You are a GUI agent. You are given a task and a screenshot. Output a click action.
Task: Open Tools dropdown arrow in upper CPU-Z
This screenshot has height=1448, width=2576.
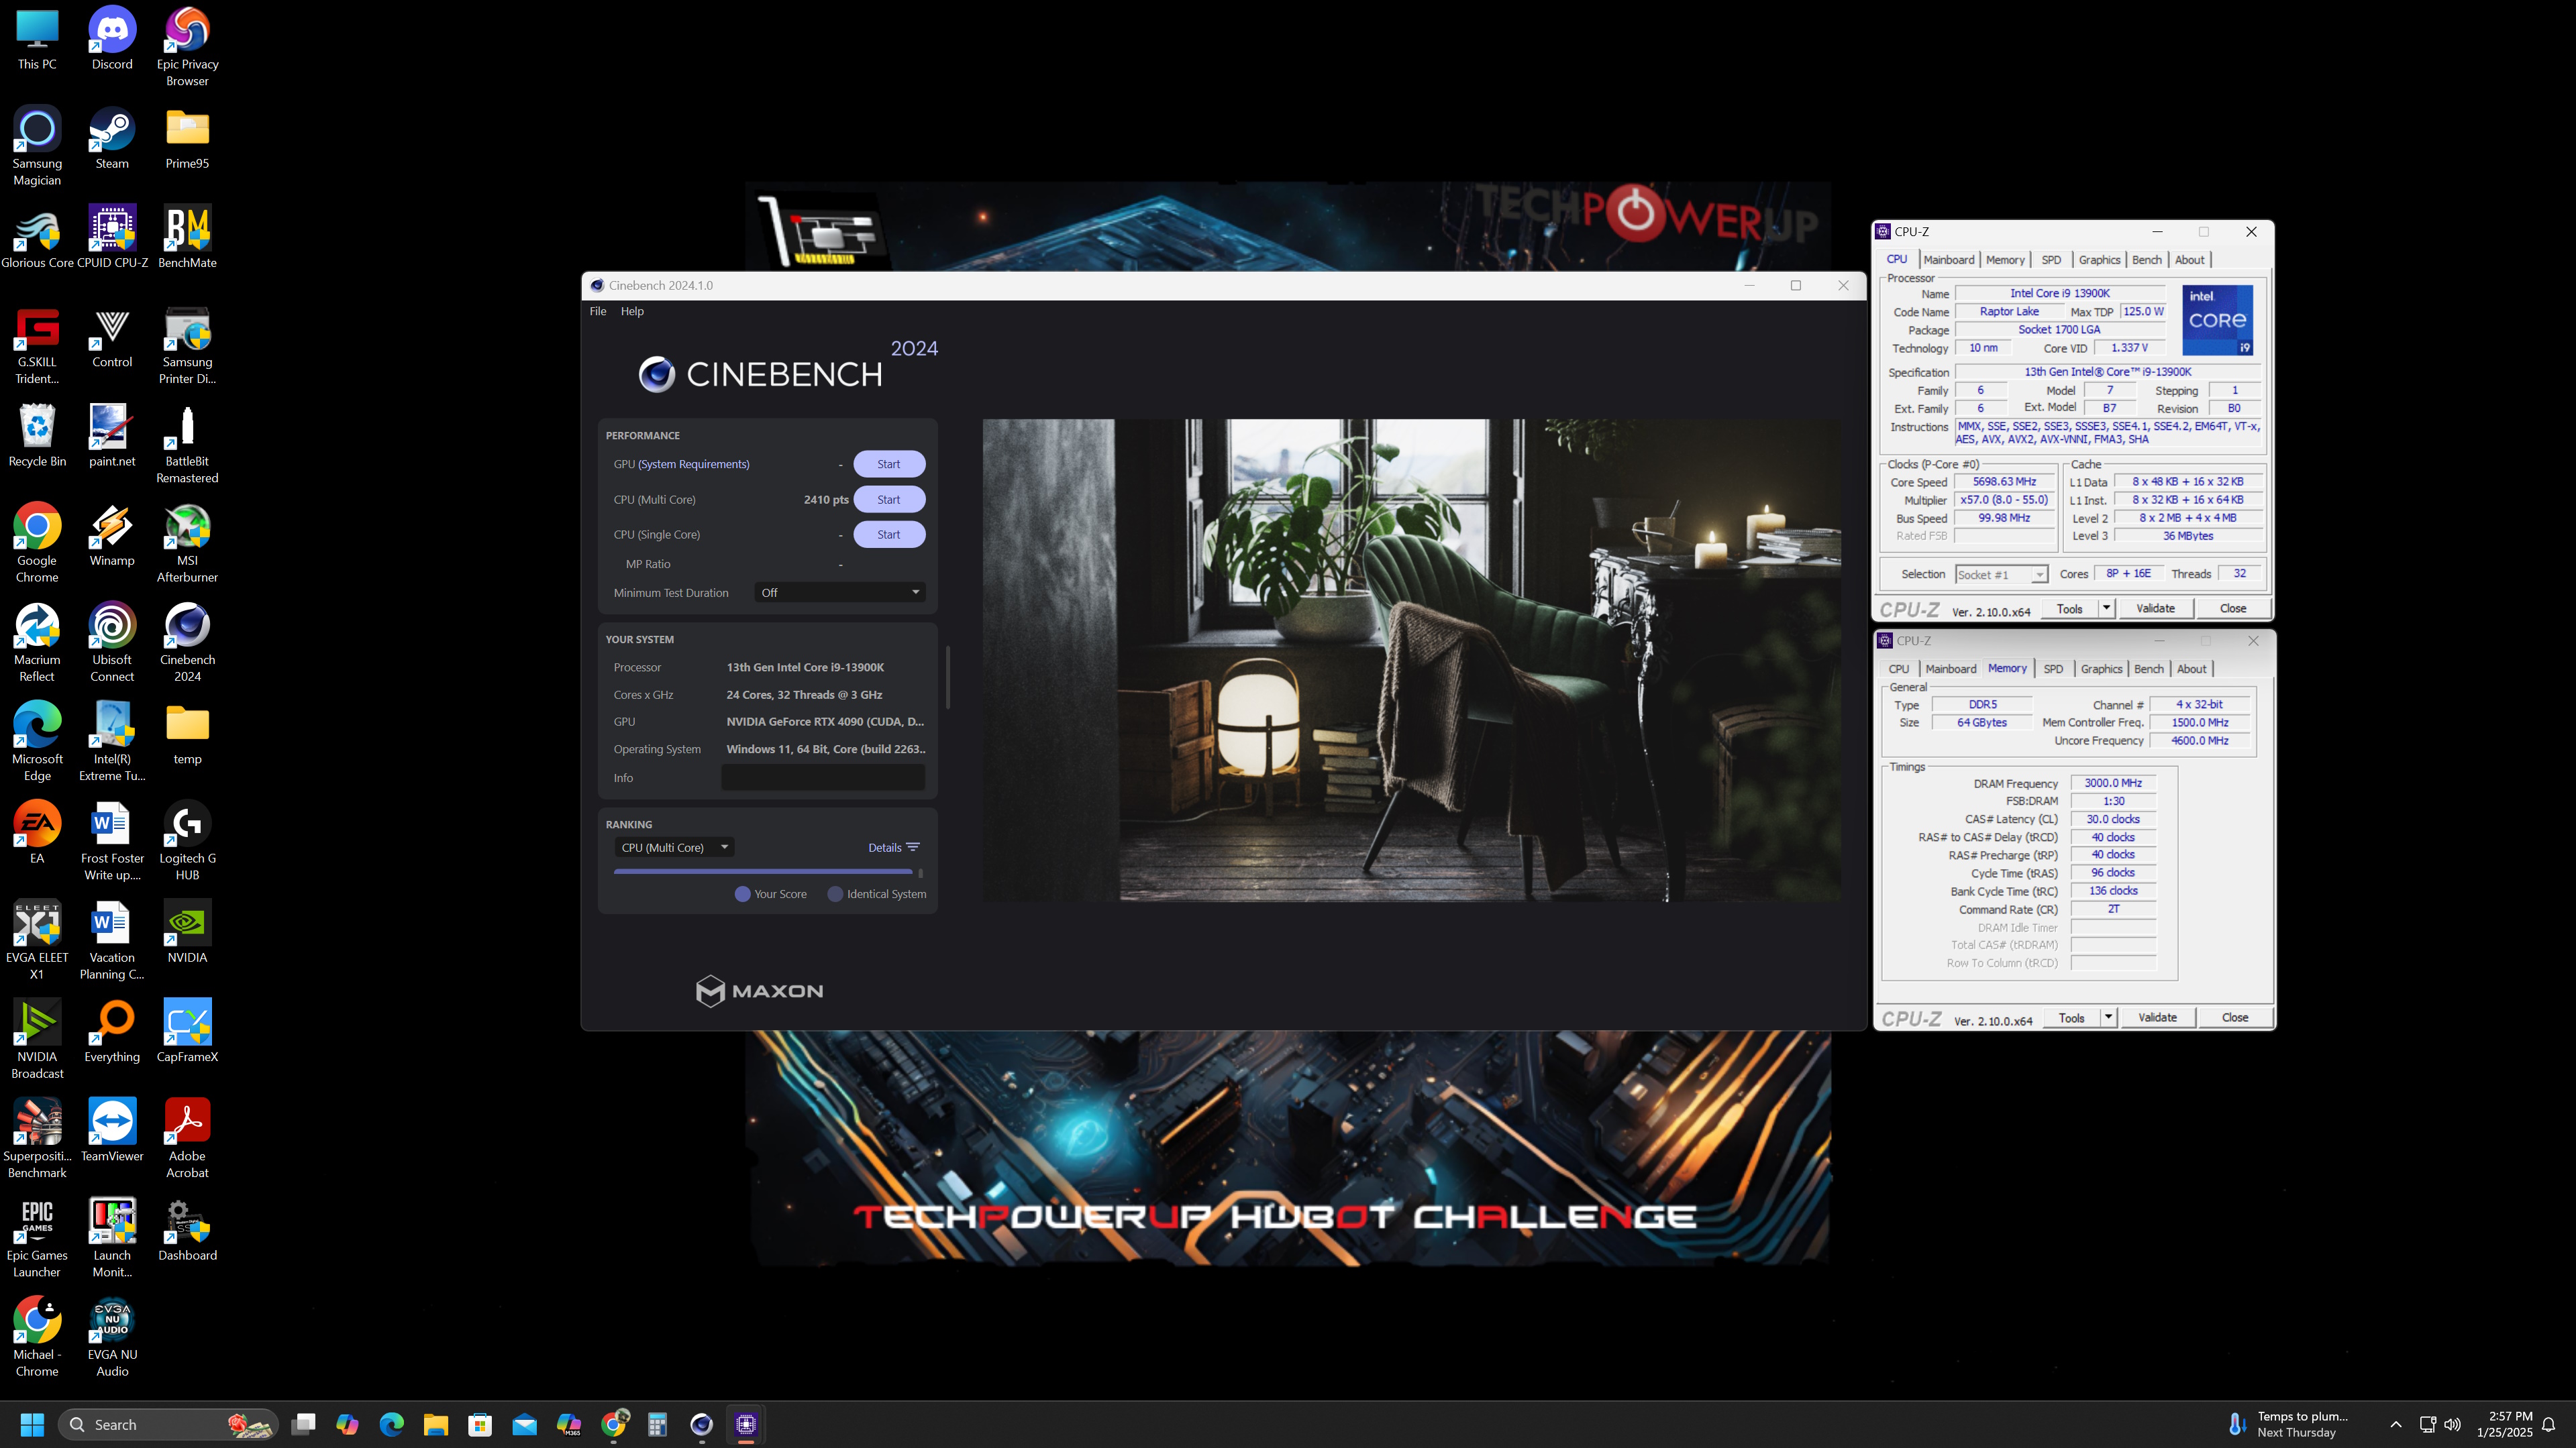(x=2106, y=608)
